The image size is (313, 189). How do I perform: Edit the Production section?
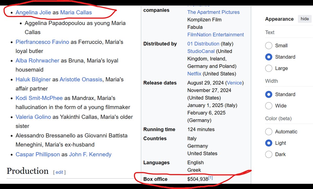pos(59,172)
